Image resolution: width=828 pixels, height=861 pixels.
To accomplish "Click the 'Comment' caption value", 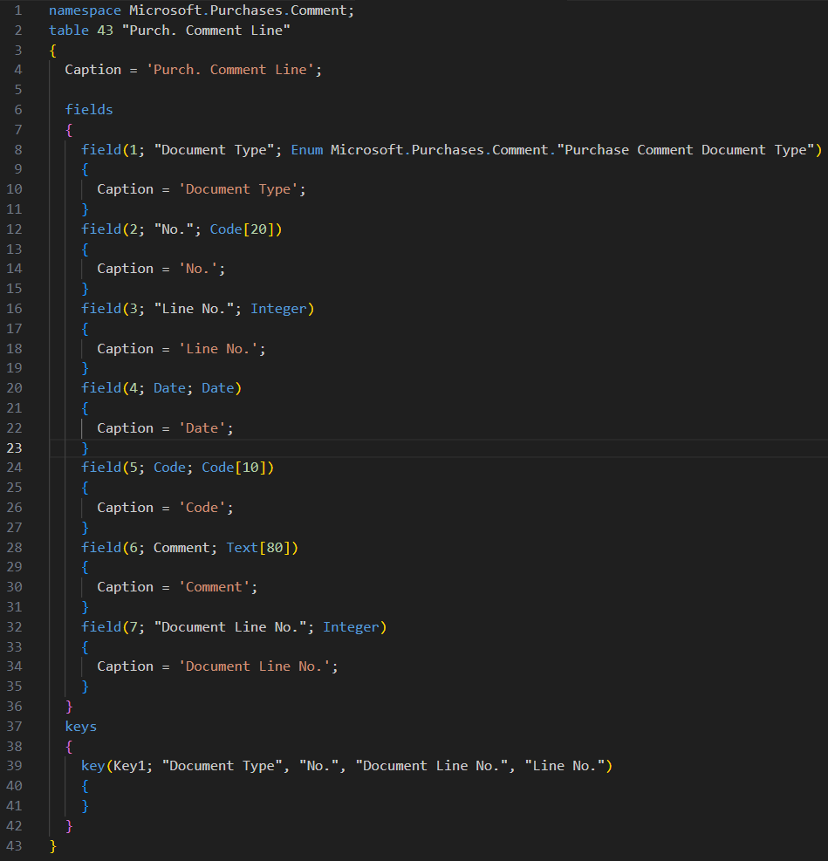I will 218,587.
